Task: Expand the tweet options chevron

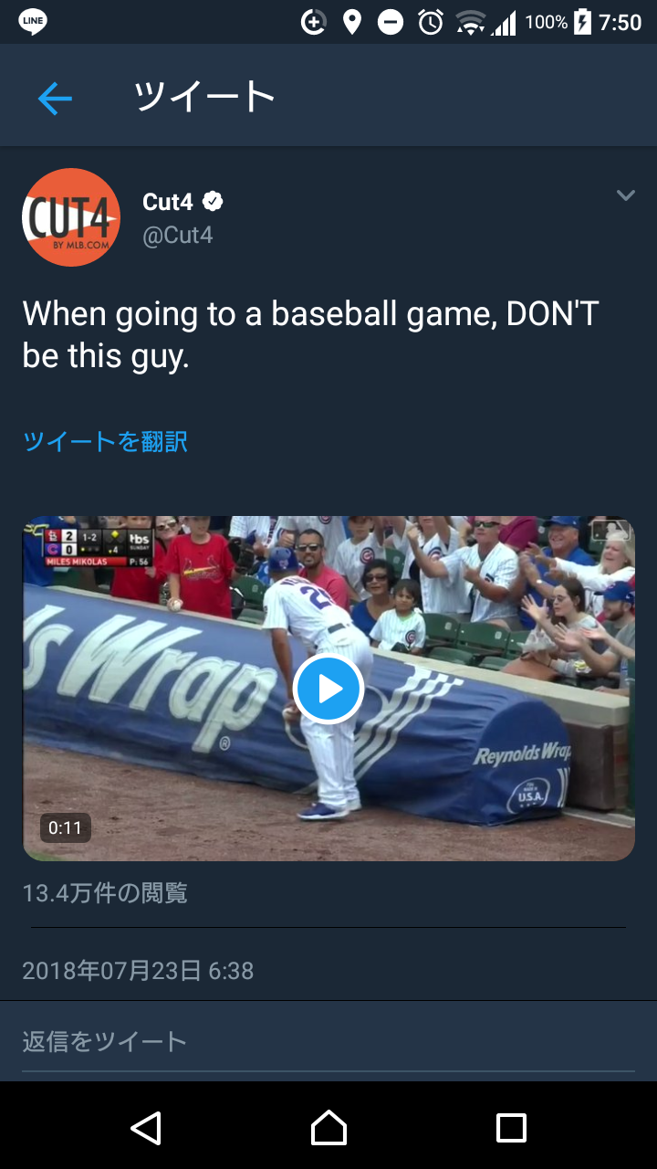Action: pyautogui.click(x=625, y=195)
